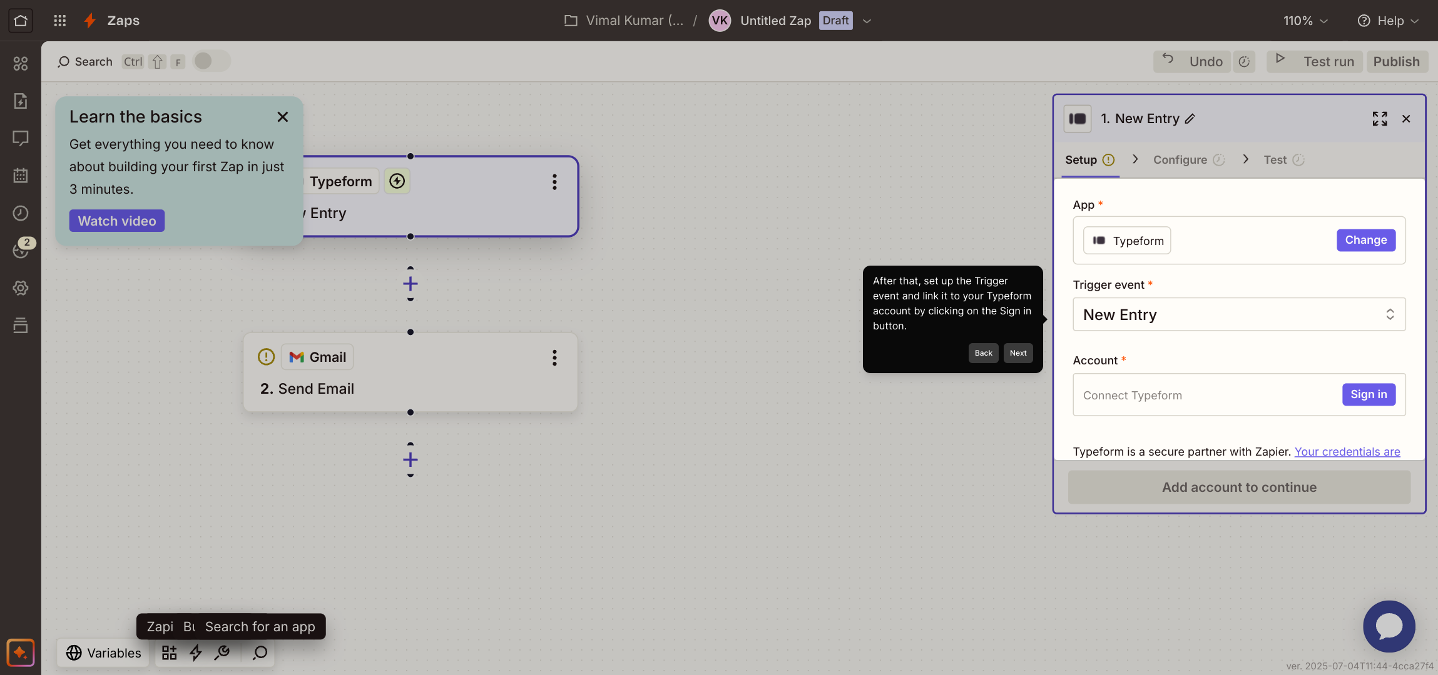Toggle the switch next to Search

point(212,61)
